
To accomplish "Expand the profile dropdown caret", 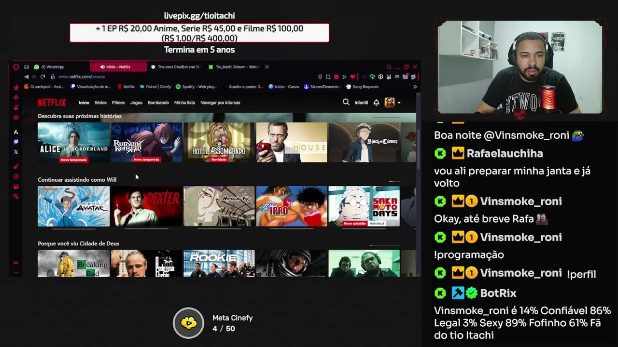I will point(399,103).
